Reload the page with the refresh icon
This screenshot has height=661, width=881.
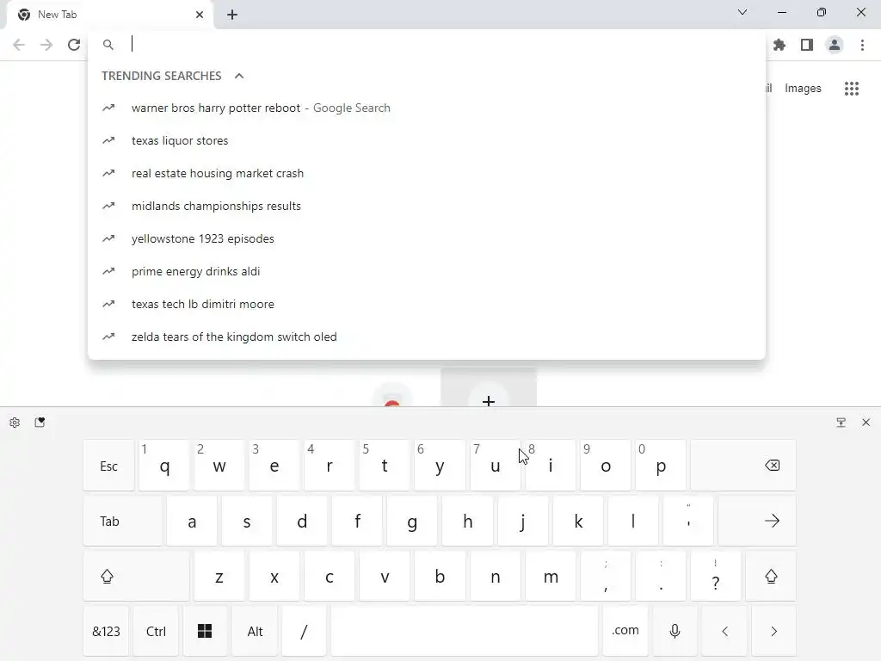[74, 45]
